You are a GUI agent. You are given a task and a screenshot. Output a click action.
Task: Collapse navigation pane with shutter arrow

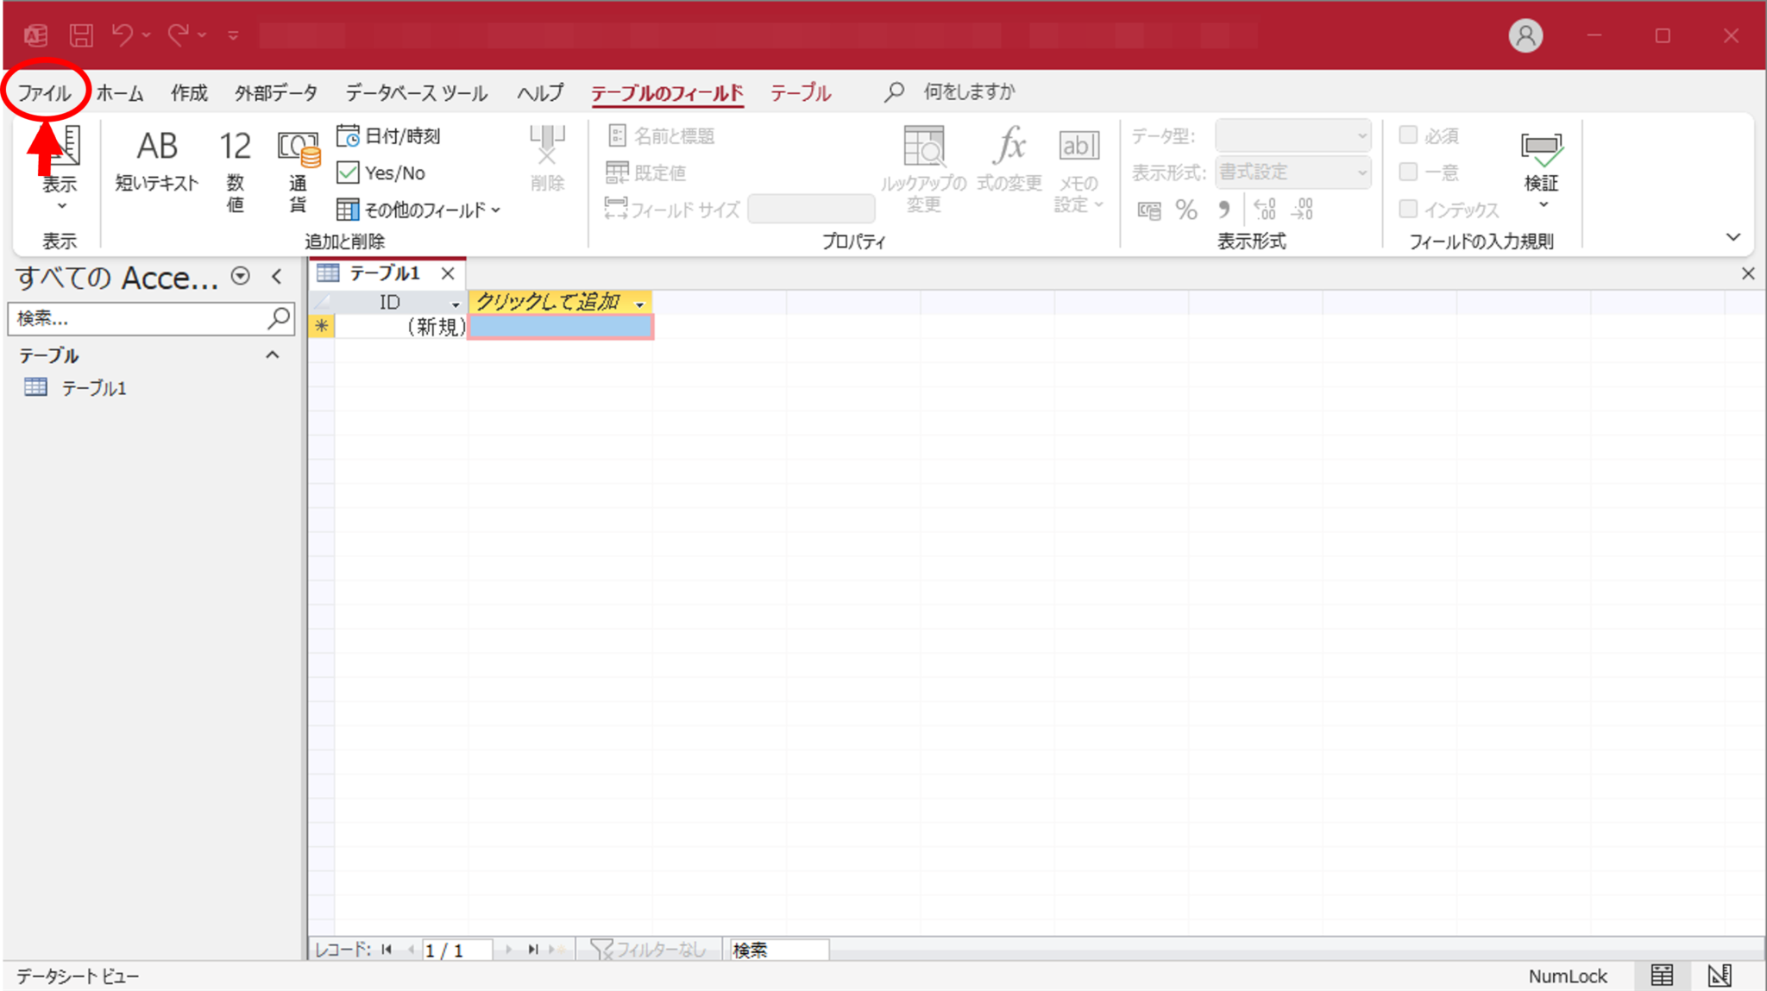(277, 276)
